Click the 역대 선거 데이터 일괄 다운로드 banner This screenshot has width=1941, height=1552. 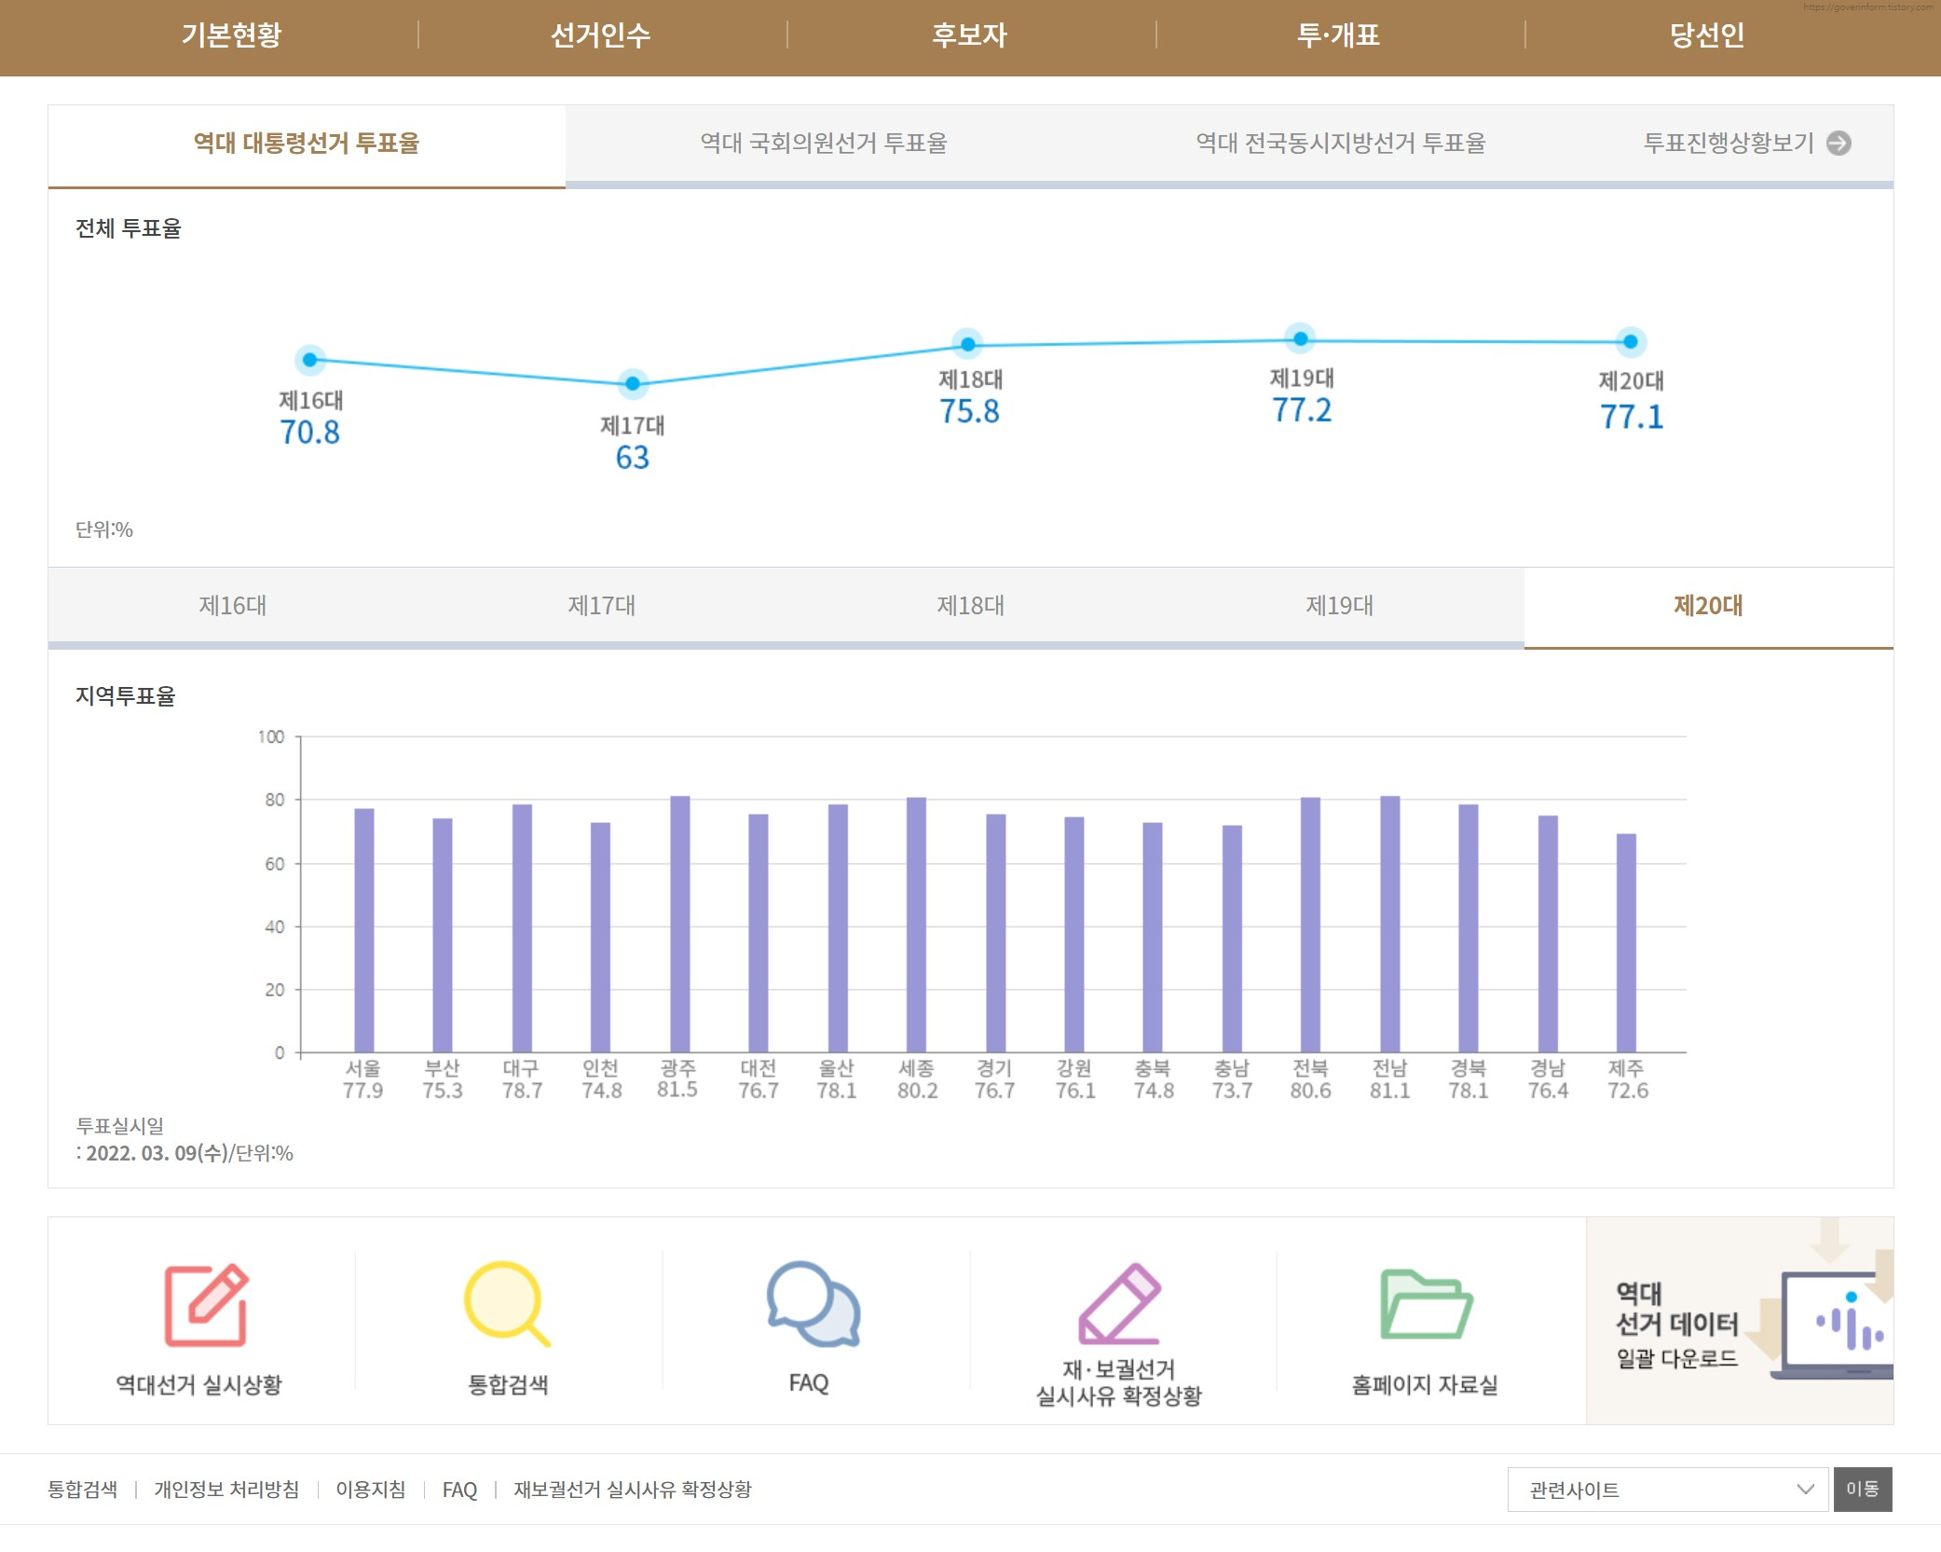point(1739,1321)
